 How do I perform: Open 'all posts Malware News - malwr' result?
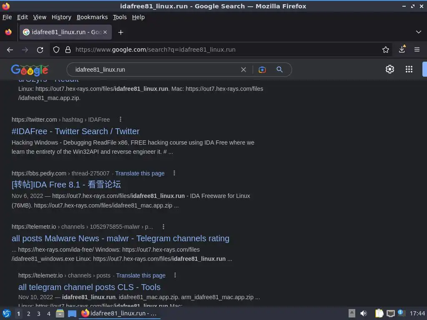point(121,238)
